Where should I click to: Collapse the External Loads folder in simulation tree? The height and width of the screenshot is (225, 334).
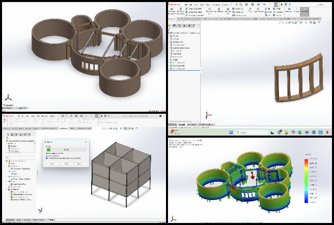[7, 177]
